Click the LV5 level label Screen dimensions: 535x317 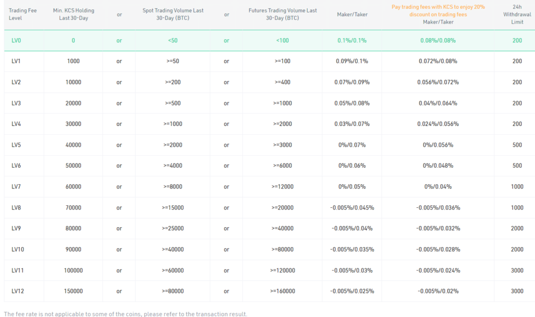(16, 145)
